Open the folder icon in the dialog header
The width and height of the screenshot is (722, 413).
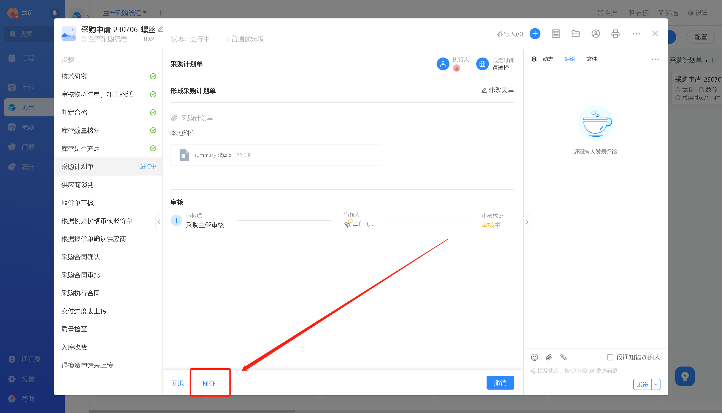click(576, 34)
